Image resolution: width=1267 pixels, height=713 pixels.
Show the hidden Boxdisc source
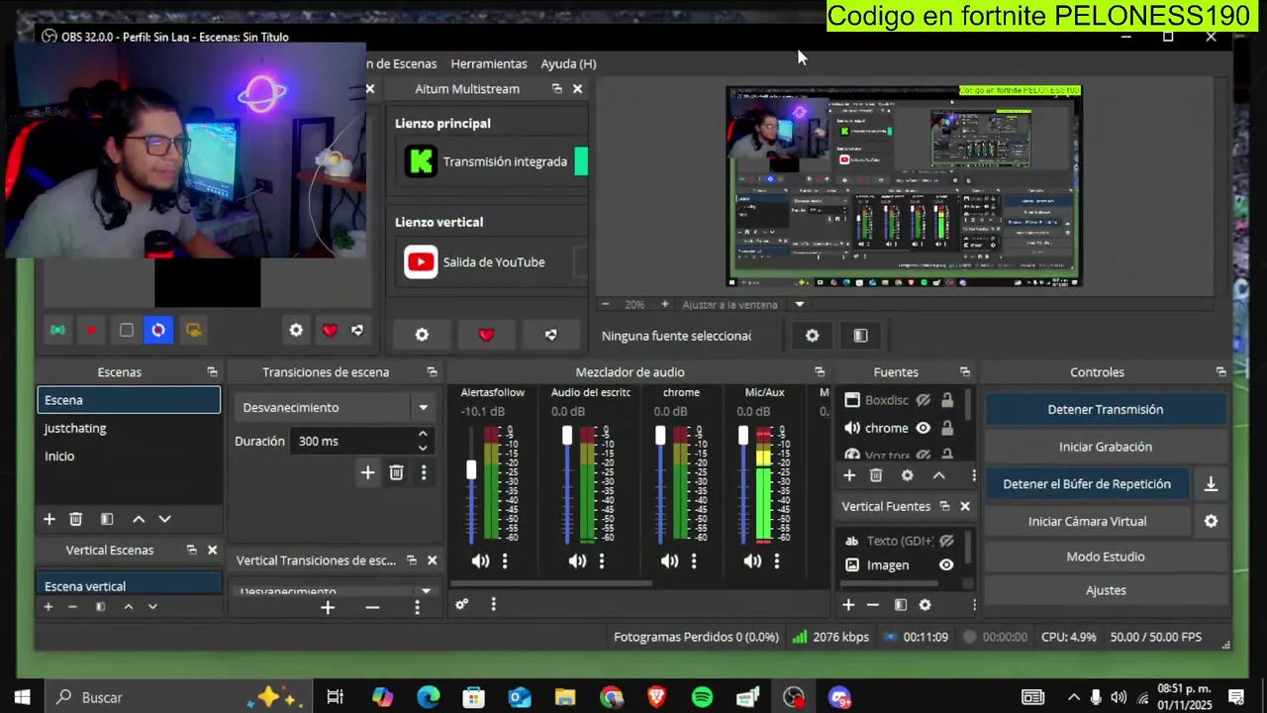923,400
